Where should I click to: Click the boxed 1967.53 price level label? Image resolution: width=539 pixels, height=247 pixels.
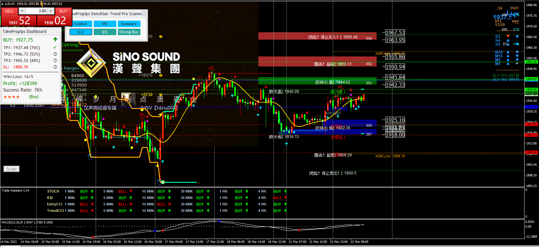395,33
